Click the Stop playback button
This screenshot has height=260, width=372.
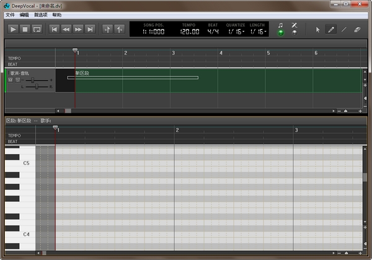pos(25,29)
